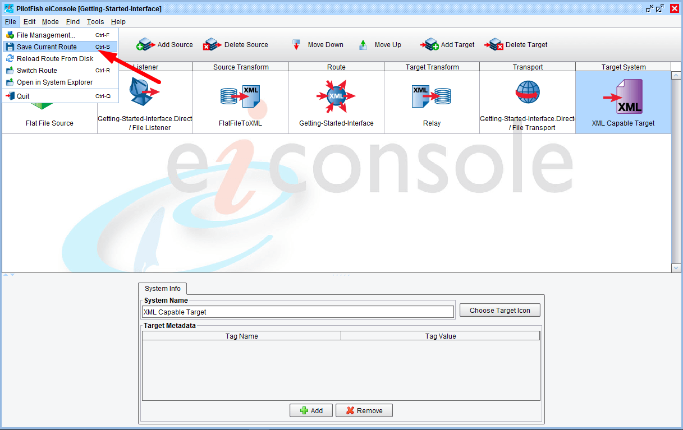683x430 pixels.
Task: Choose Save Current Route from File menu
Action: (47, 47)
